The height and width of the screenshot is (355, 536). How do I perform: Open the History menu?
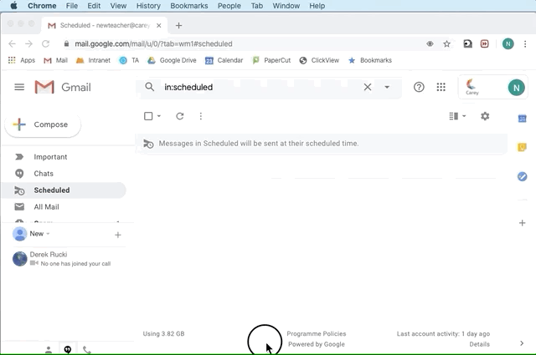pyautogui.click(x=148, y=6)
